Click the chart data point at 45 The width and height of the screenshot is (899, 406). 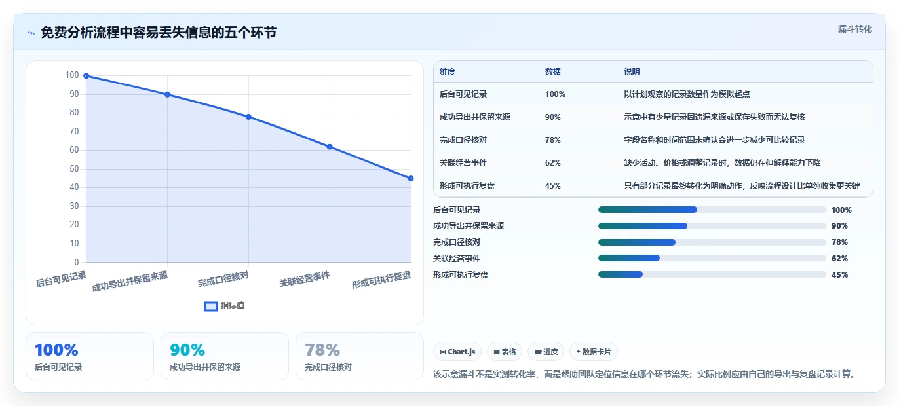point(411,178)
